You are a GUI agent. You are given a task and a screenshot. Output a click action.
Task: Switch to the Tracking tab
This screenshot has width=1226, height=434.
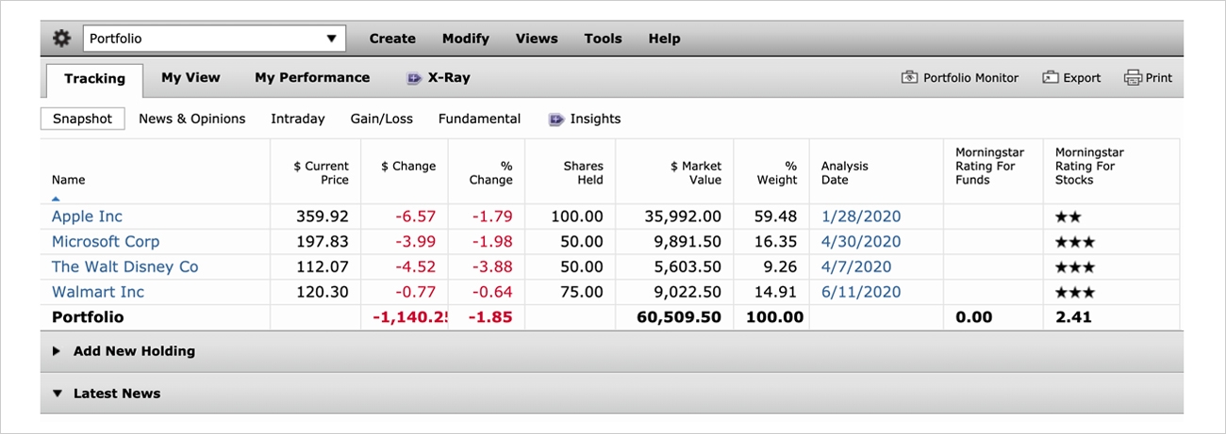(x=94, y=79)
